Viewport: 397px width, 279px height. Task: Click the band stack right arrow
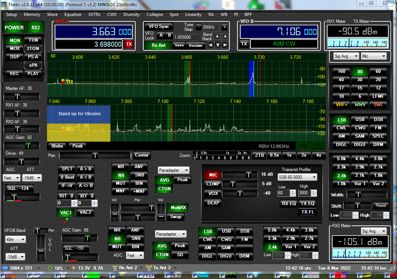(225, 45)
